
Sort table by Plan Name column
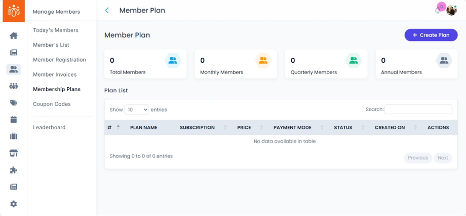pos(144,128)
